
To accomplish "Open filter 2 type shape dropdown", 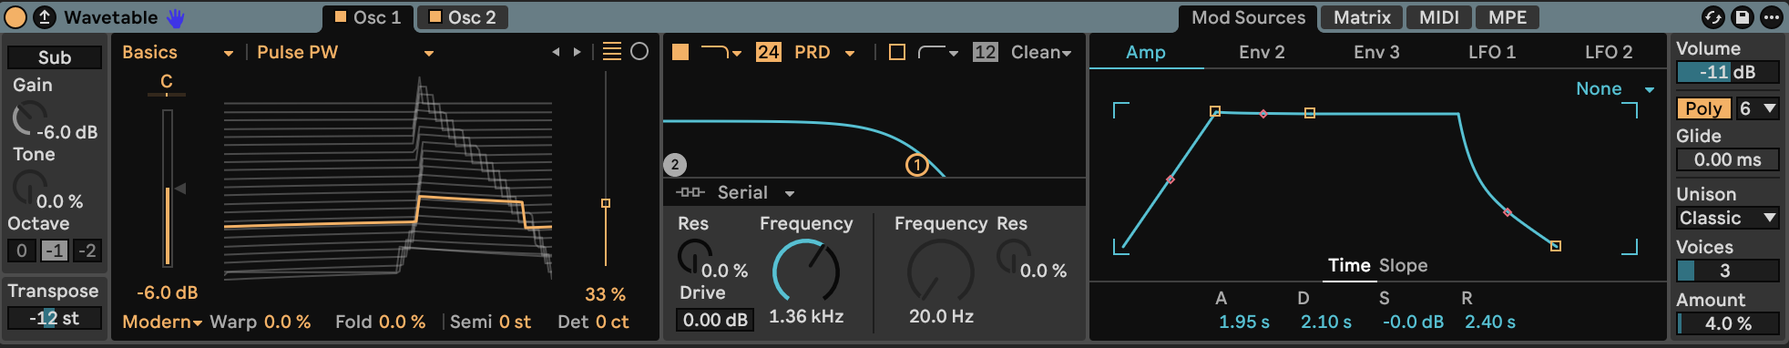I will (938, 52).
